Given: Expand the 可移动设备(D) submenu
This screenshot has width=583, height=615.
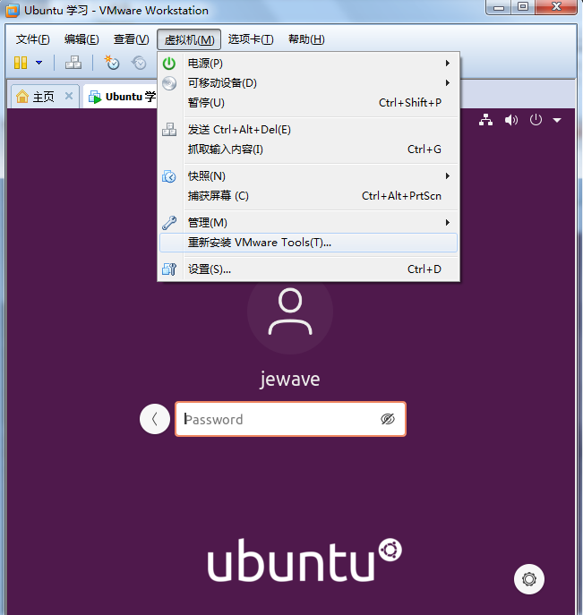Looking at the screenshot, I should click(x=308, y=82).
